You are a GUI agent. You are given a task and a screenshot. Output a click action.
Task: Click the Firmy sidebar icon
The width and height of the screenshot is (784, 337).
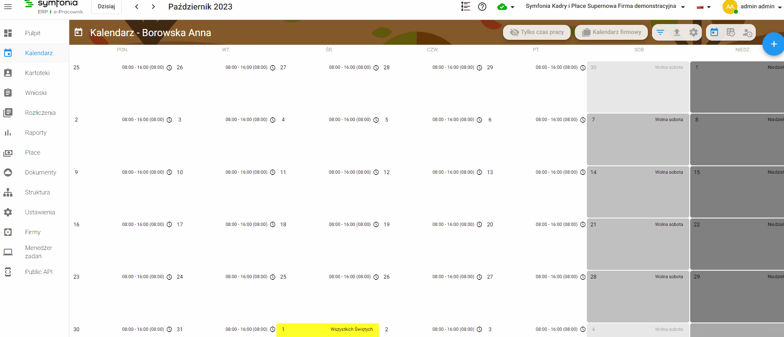pos(8,232)
